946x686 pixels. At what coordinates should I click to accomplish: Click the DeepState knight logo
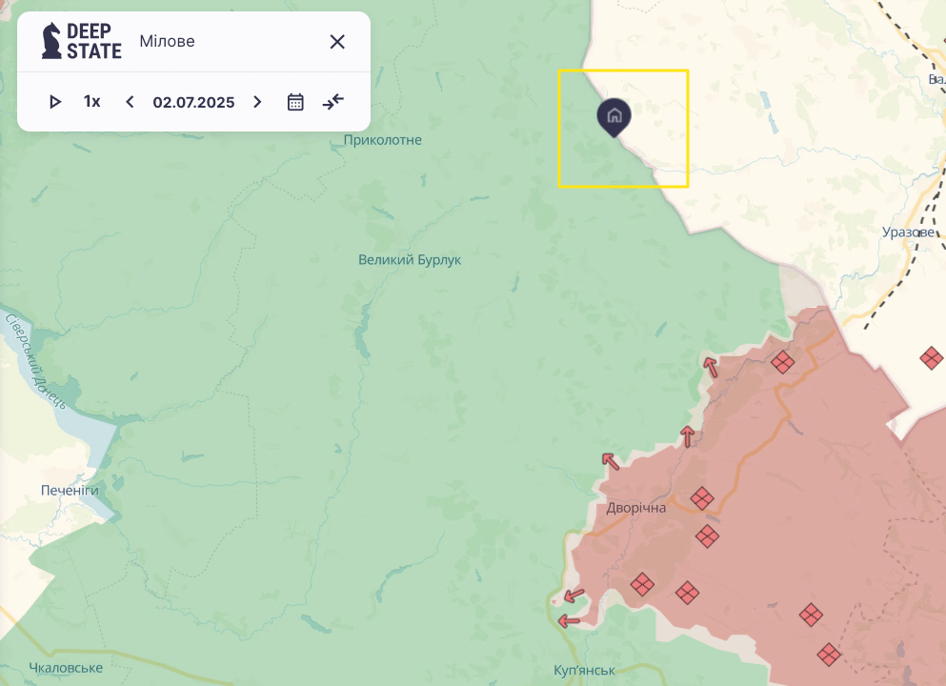(x=51, y=41)
